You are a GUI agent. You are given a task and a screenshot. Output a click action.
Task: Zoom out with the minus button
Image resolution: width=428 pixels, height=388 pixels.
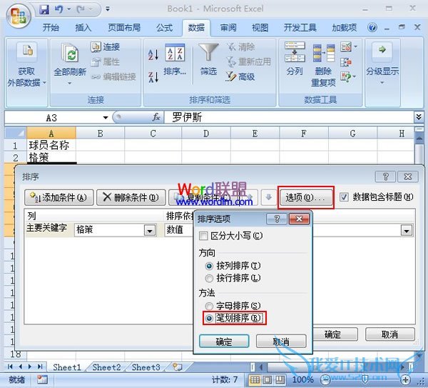click(325, 379)
